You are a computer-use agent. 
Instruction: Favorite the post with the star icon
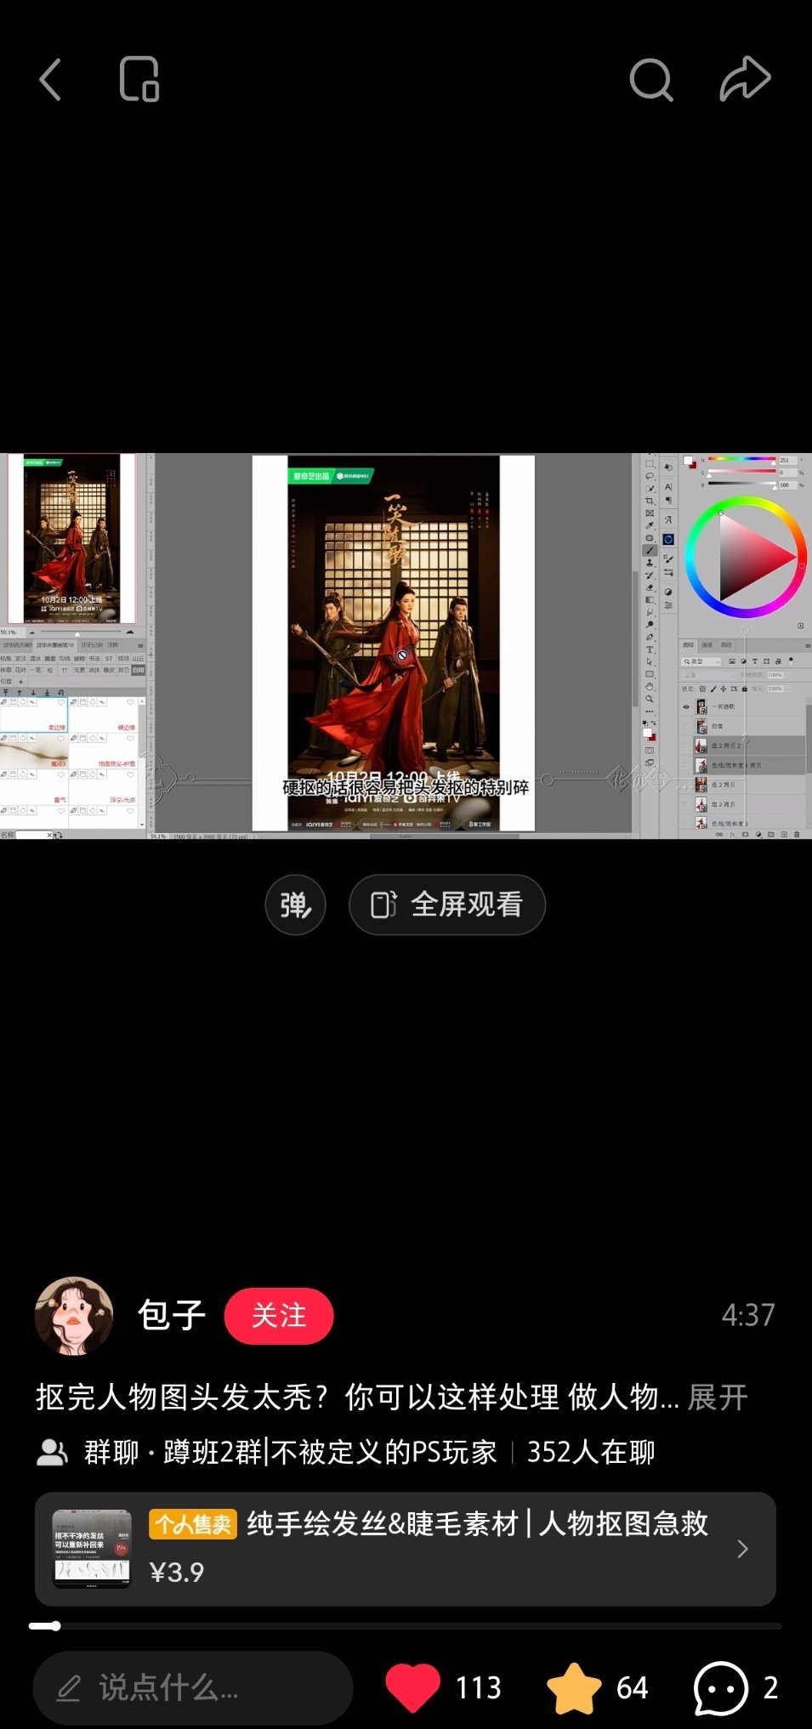574,1687
